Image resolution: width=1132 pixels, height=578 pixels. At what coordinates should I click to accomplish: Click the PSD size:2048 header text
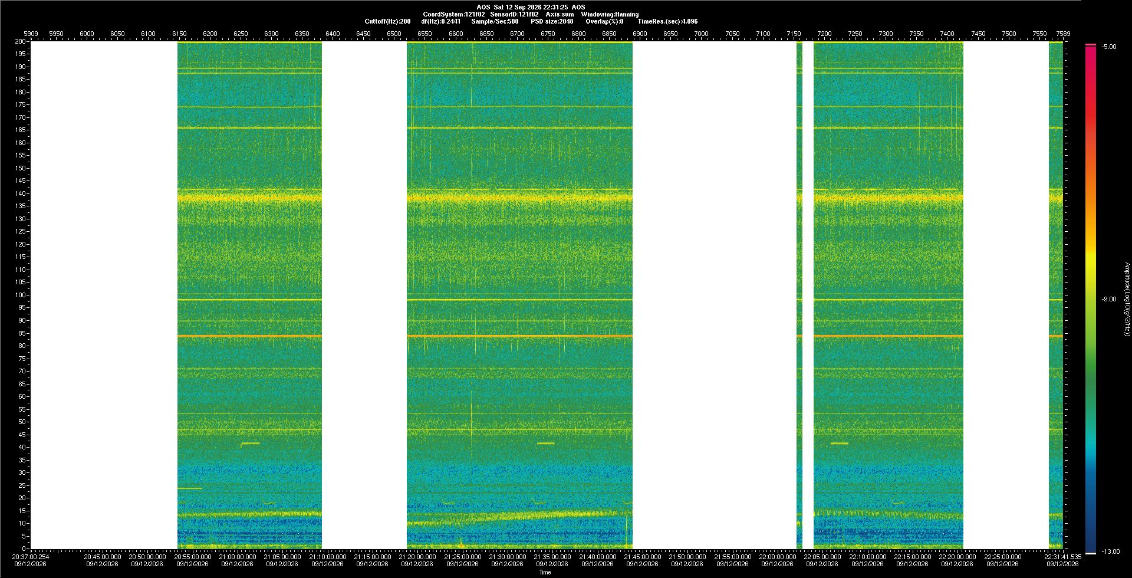click(552, 21)
